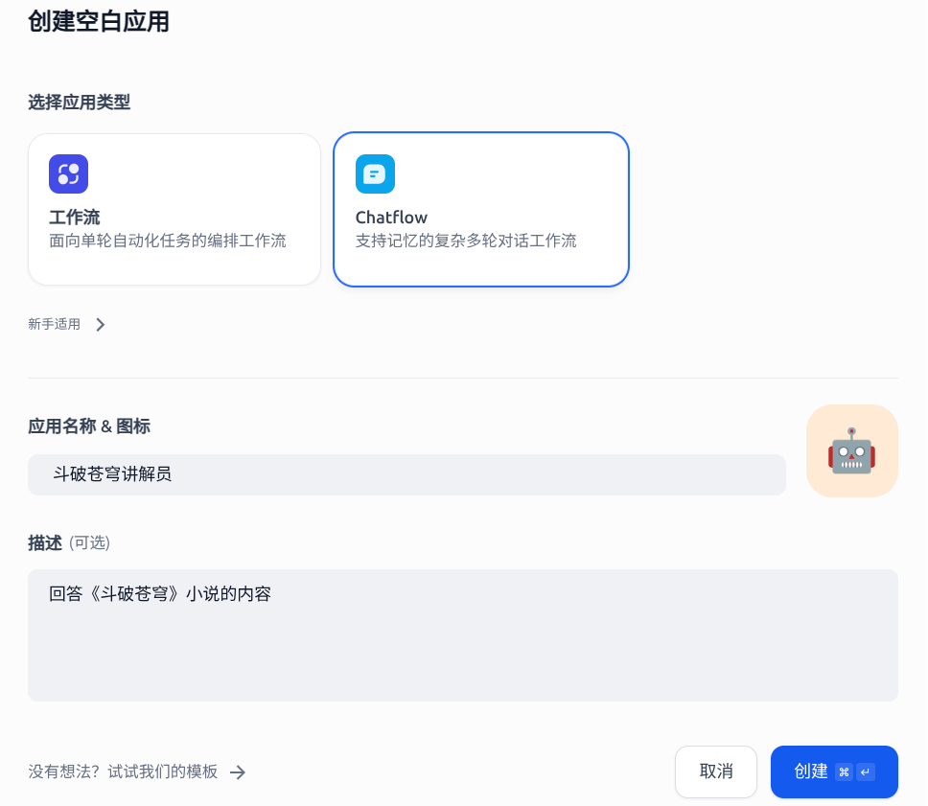The image size is (928, 806).
Task: Open the 新手适用 beginner options
Action: click(x=55, y=324)
